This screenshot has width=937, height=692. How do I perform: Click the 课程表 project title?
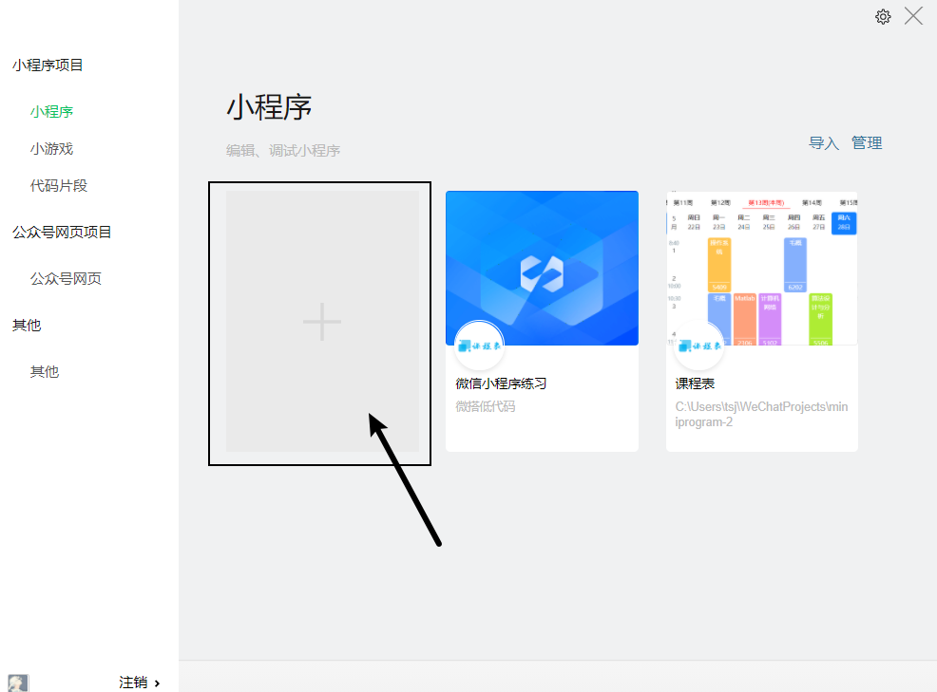click(x=695, y=383)
